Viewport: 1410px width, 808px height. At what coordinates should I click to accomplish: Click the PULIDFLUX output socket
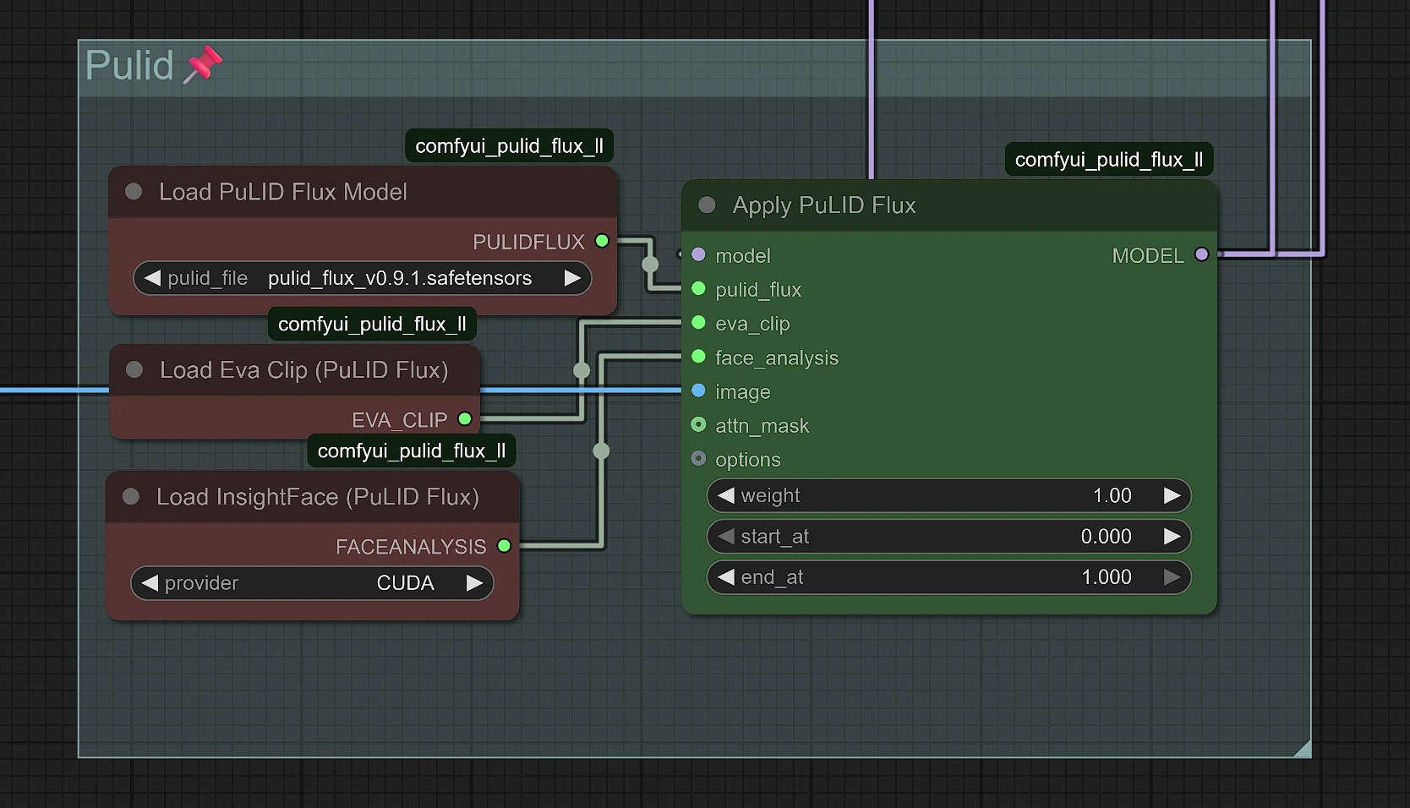(x=602, y=241)
